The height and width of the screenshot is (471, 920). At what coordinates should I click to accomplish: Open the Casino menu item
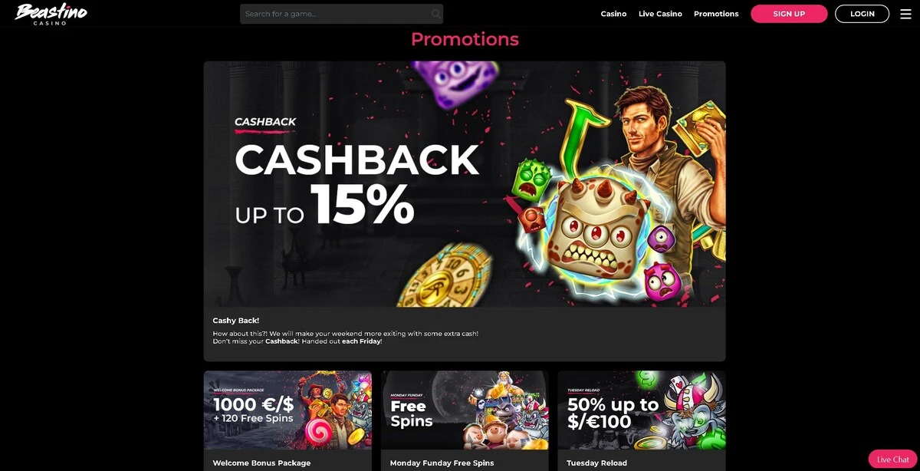(613, 14)
